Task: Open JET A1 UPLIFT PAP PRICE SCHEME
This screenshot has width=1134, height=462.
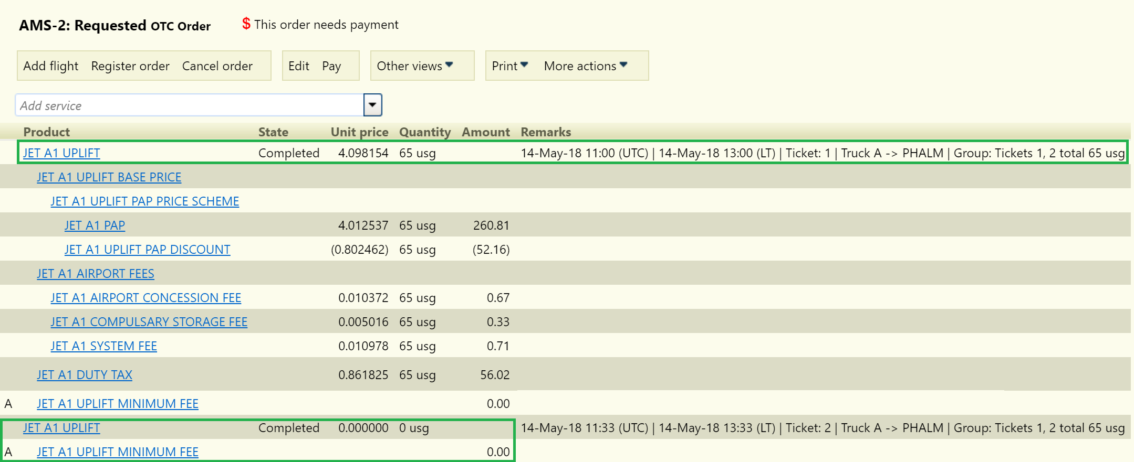Action: pyautogui.click(x=145, y=201)
